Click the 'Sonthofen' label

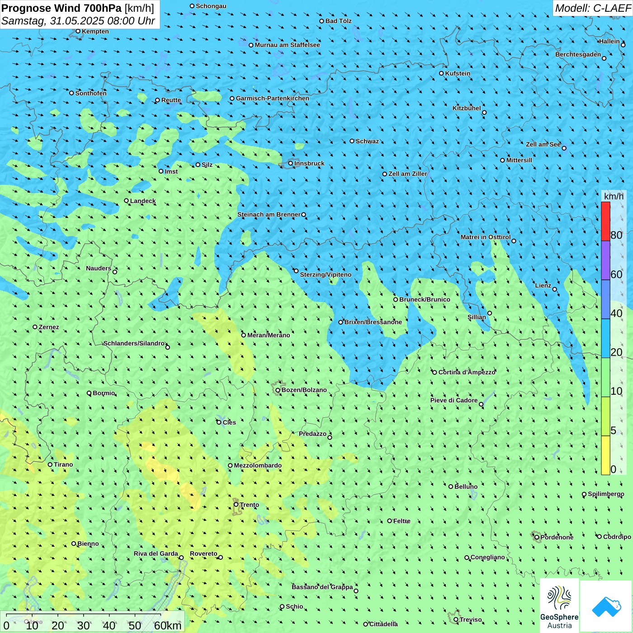click(91, 93)
